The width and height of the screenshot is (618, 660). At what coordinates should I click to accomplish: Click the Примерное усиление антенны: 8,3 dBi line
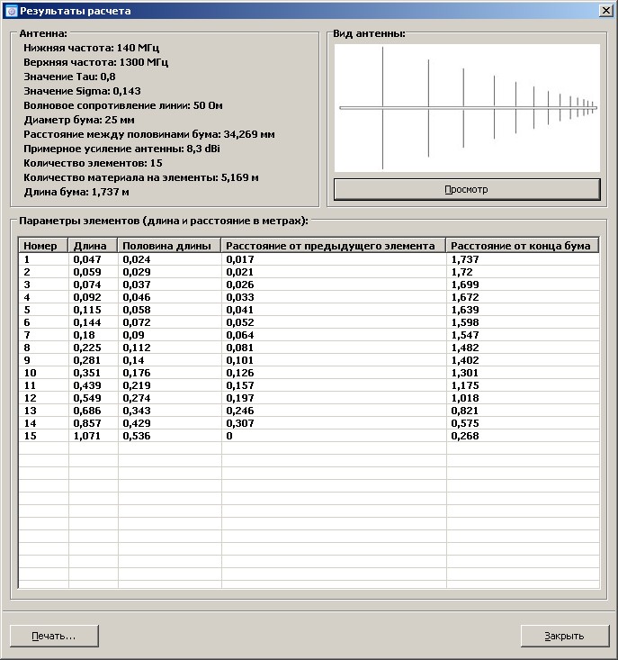(x=122, y=149)
